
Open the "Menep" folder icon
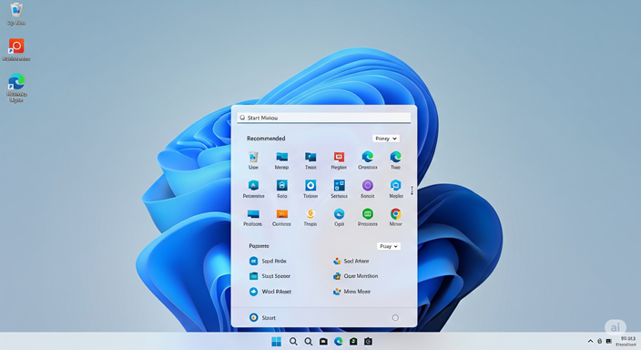click(281, 157)
